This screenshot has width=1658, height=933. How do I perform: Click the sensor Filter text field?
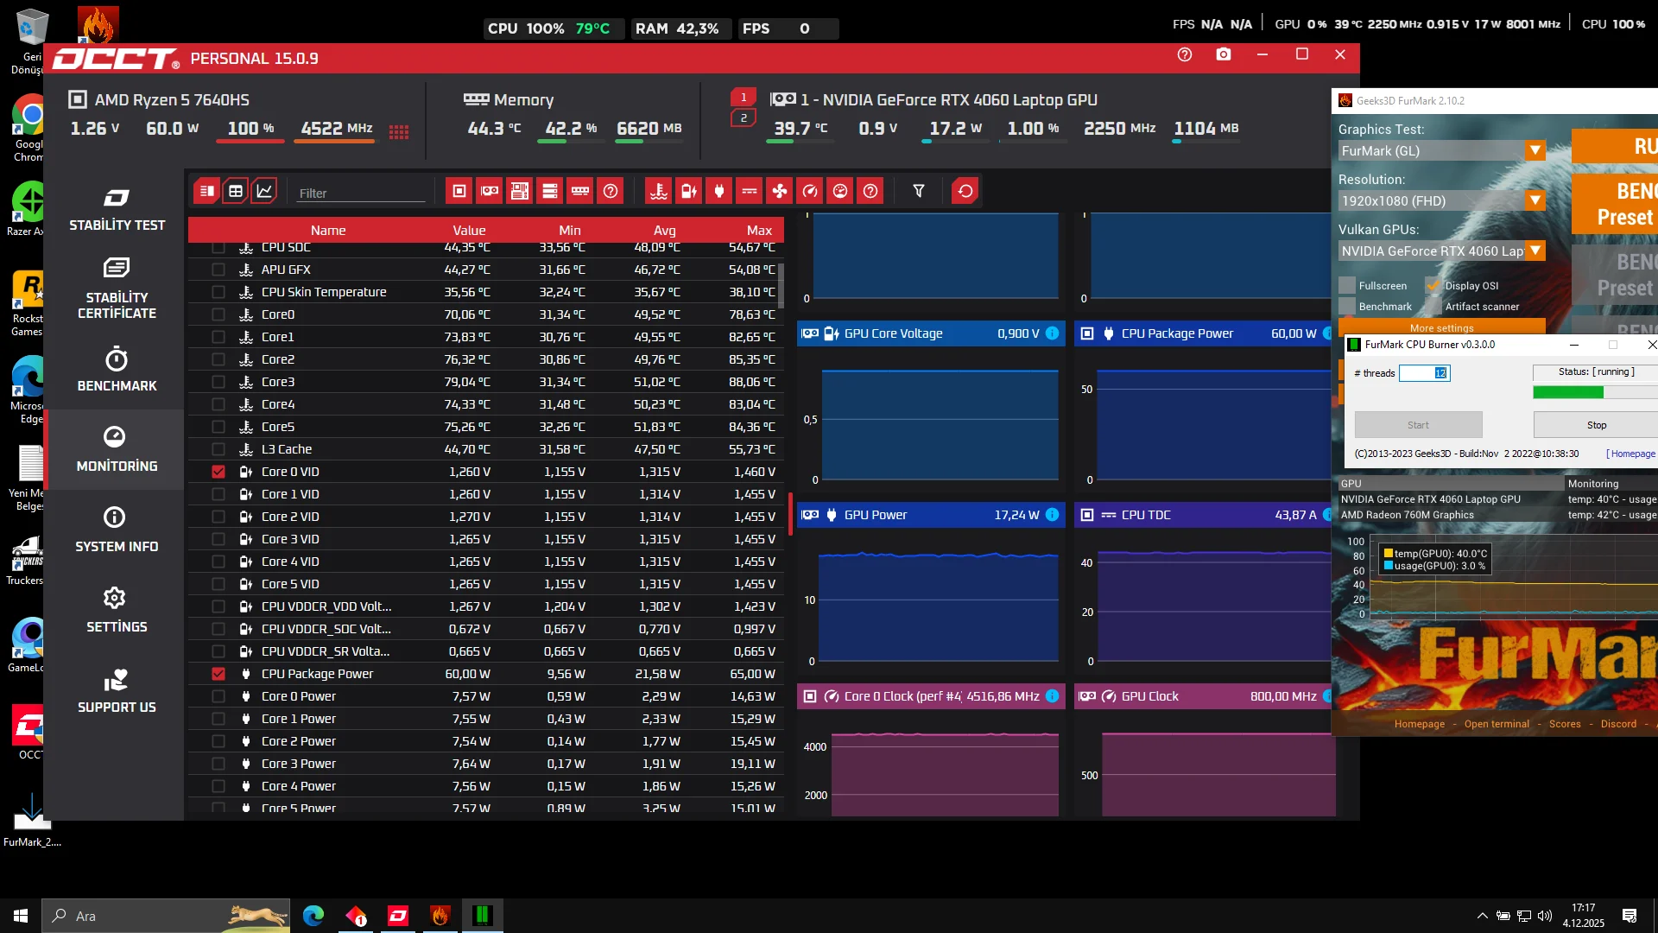click(x=361, y=194)
